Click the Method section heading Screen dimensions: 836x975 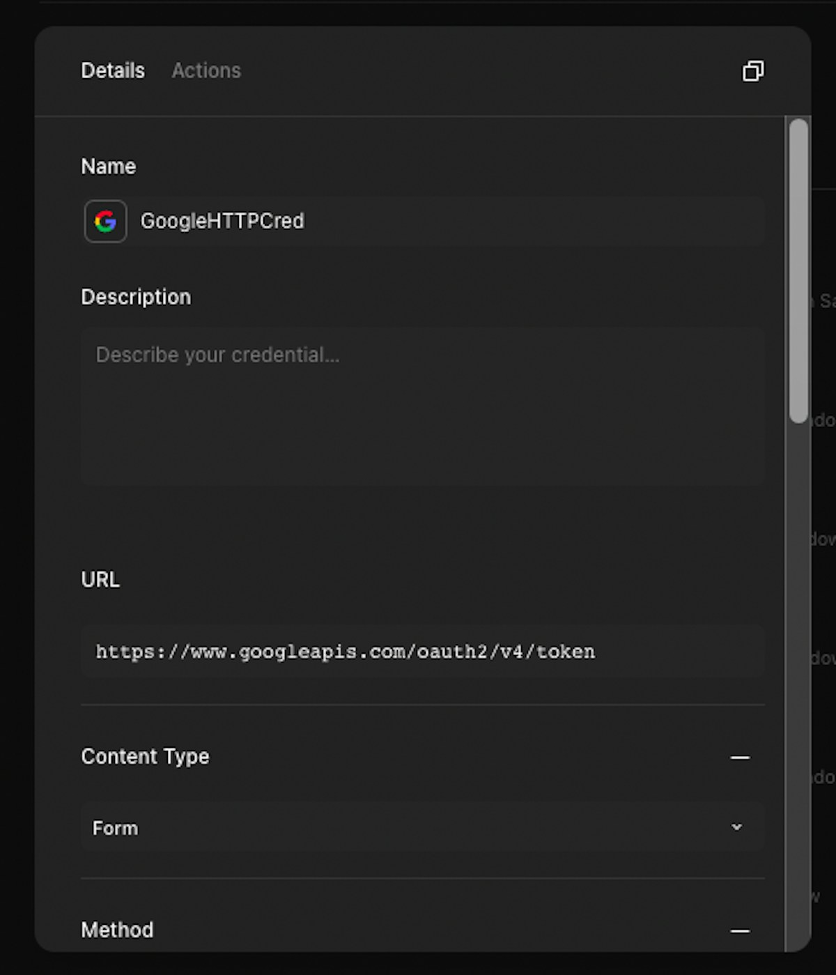[117, 930]
